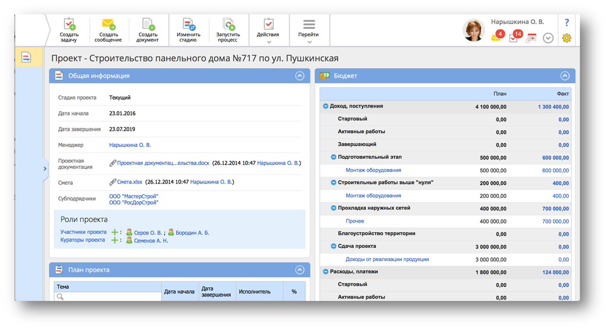Open subcontractor ООО "МастерСтрой" link
Viewport: 609px width, 330px height.
134,196
